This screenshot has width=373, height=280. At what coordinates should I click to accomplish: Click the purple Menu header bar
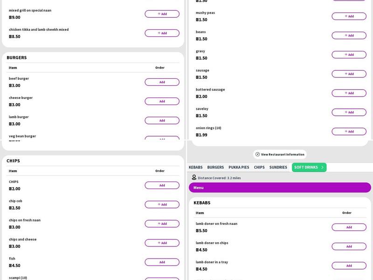[x=280, y=188]
